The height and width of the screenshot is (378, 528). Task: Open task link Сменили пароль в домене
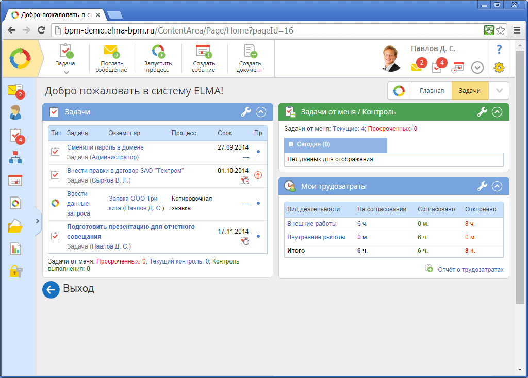105,147
